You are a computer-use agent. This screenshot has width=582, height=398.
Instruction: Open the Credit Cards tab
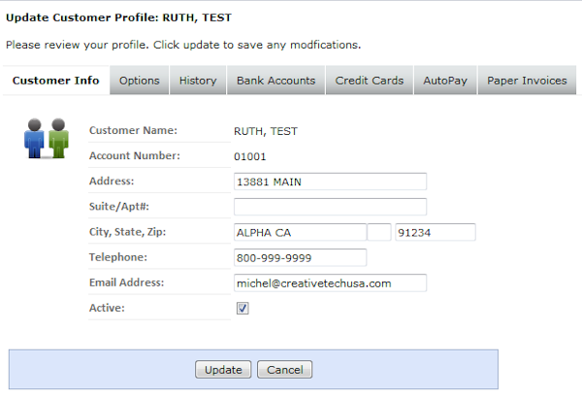pyautogui.click(x=370, y=81)
